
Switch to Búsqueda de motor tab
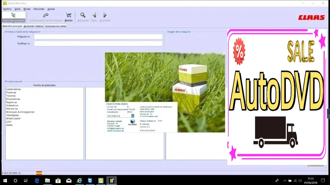pyautogui.click(x=55, y=26)
